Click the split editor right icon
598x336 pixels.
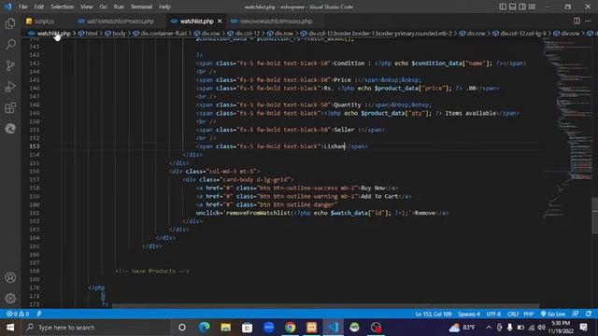point(577,21)
